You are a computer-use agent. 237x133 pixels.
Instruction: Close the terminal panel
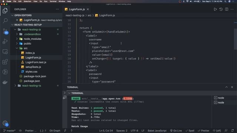(232, 87)
